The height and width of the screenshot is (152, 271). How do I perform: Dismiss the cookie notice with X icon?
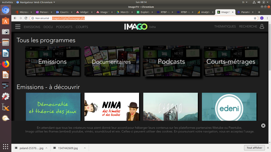pyautogui.click(x=263, y=126)
